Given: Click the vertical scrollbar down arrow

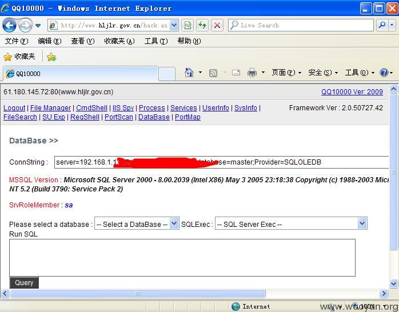Looking at the screenshot, I should click(394, 283).
